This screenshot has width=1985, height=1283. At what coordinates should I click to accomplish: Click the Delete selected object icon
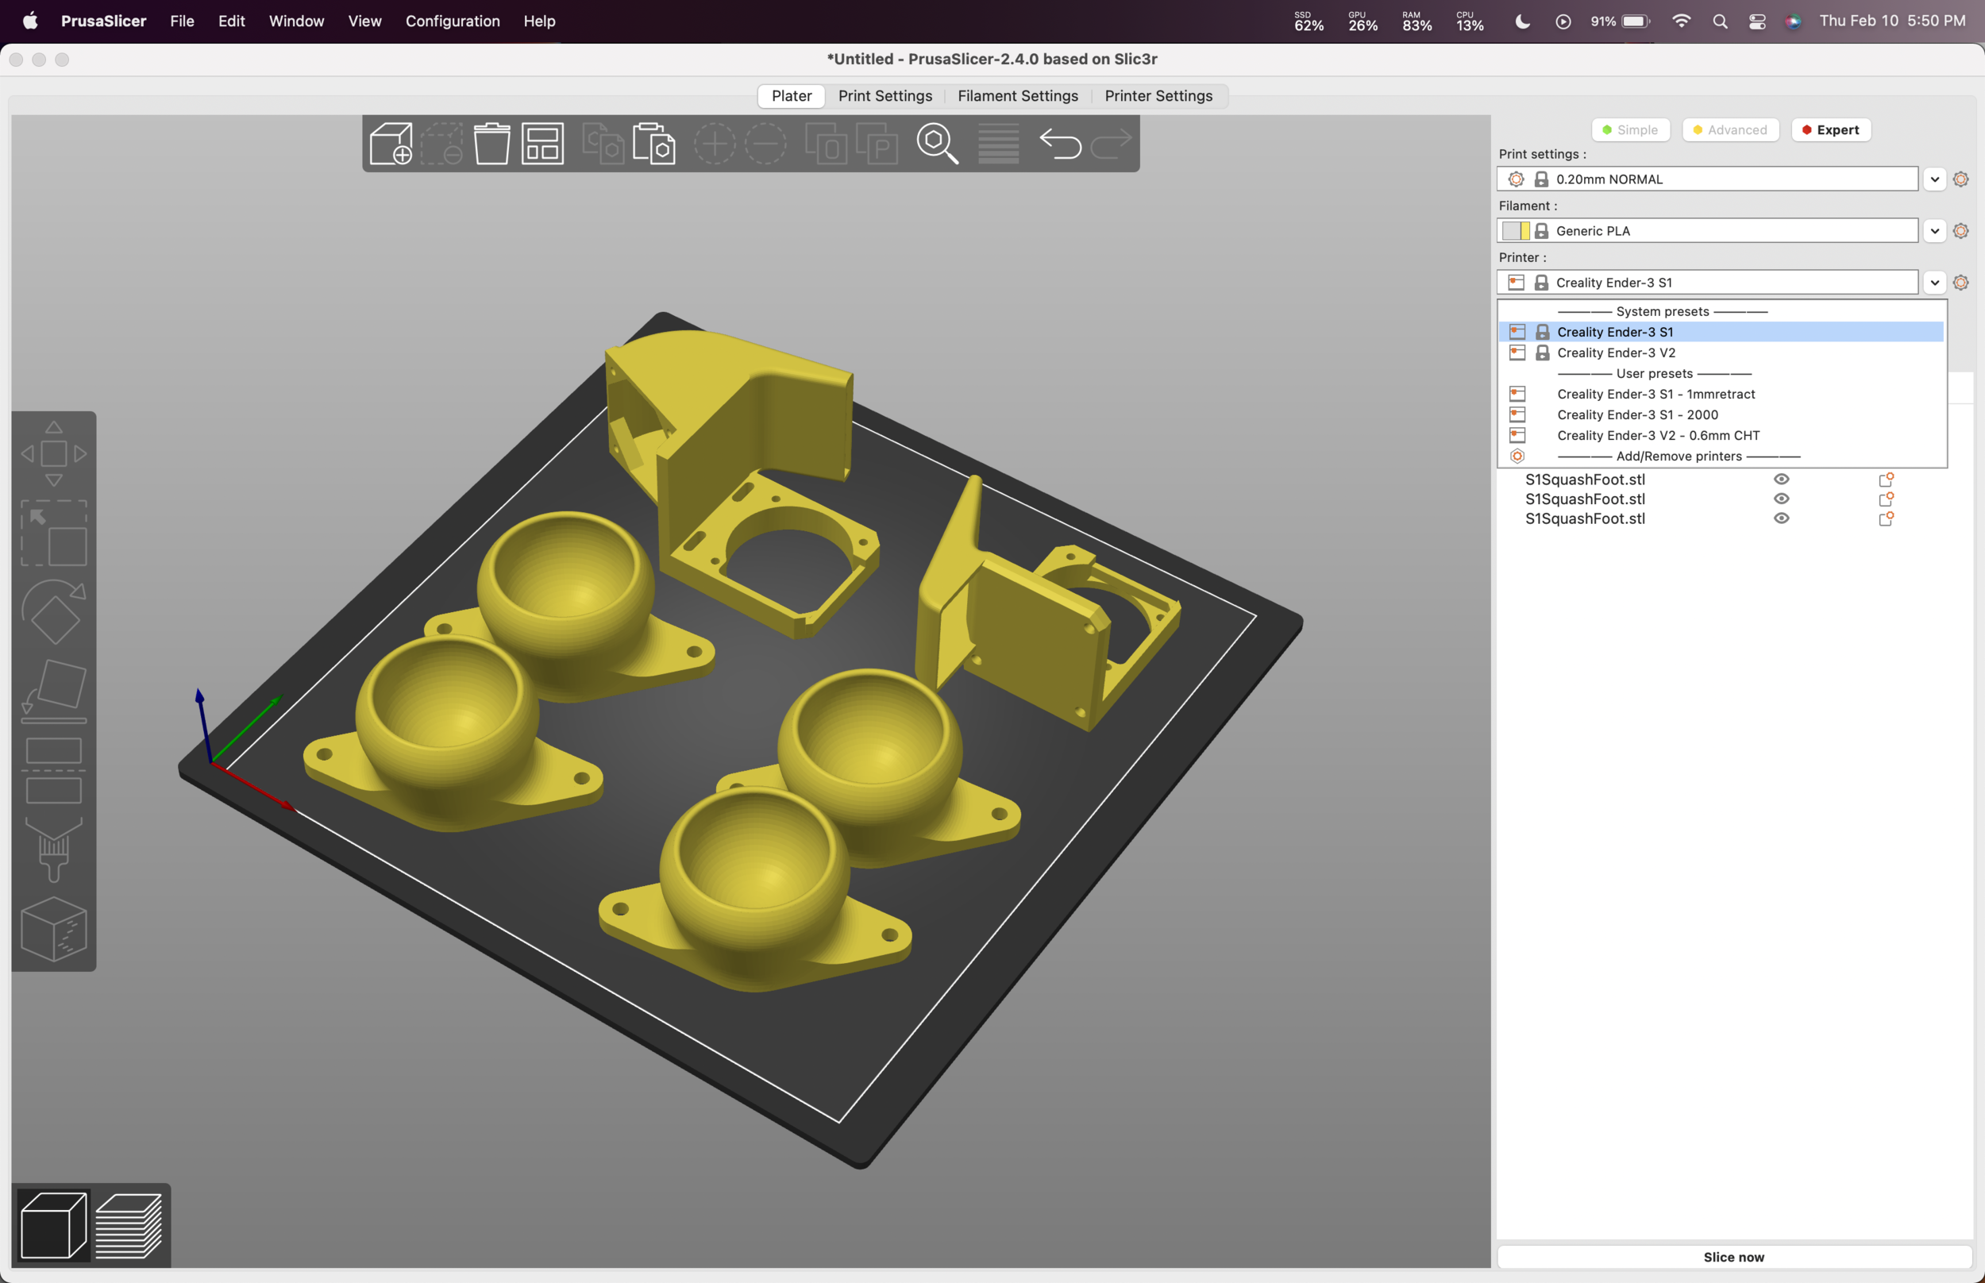pos(441,143)
